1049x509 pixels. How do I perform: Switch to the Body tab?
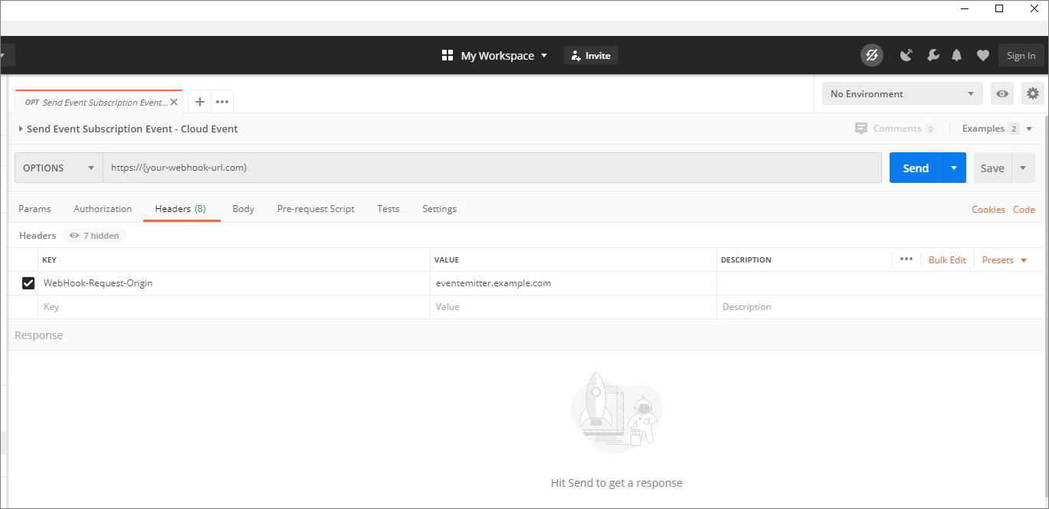(243, 209)
